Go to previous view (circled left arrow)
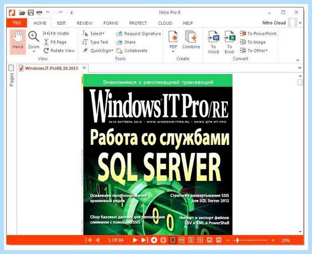This screenshot has width=312, height=254. (x=154, y=240)
